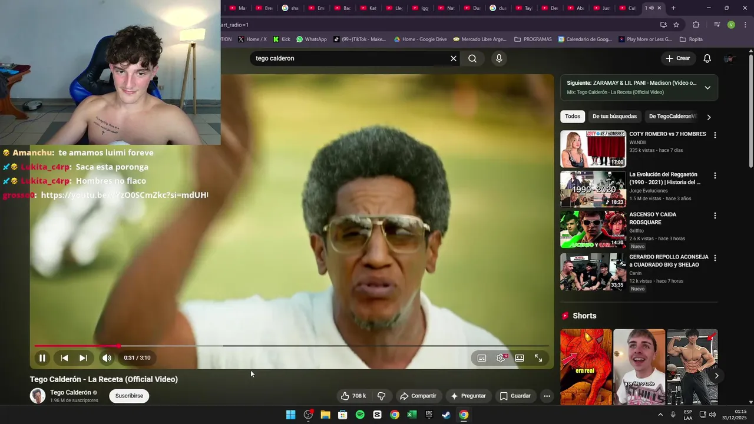Open ASCENSO Y CAIDA RODSQUARE thumbnail

(593, 230)
